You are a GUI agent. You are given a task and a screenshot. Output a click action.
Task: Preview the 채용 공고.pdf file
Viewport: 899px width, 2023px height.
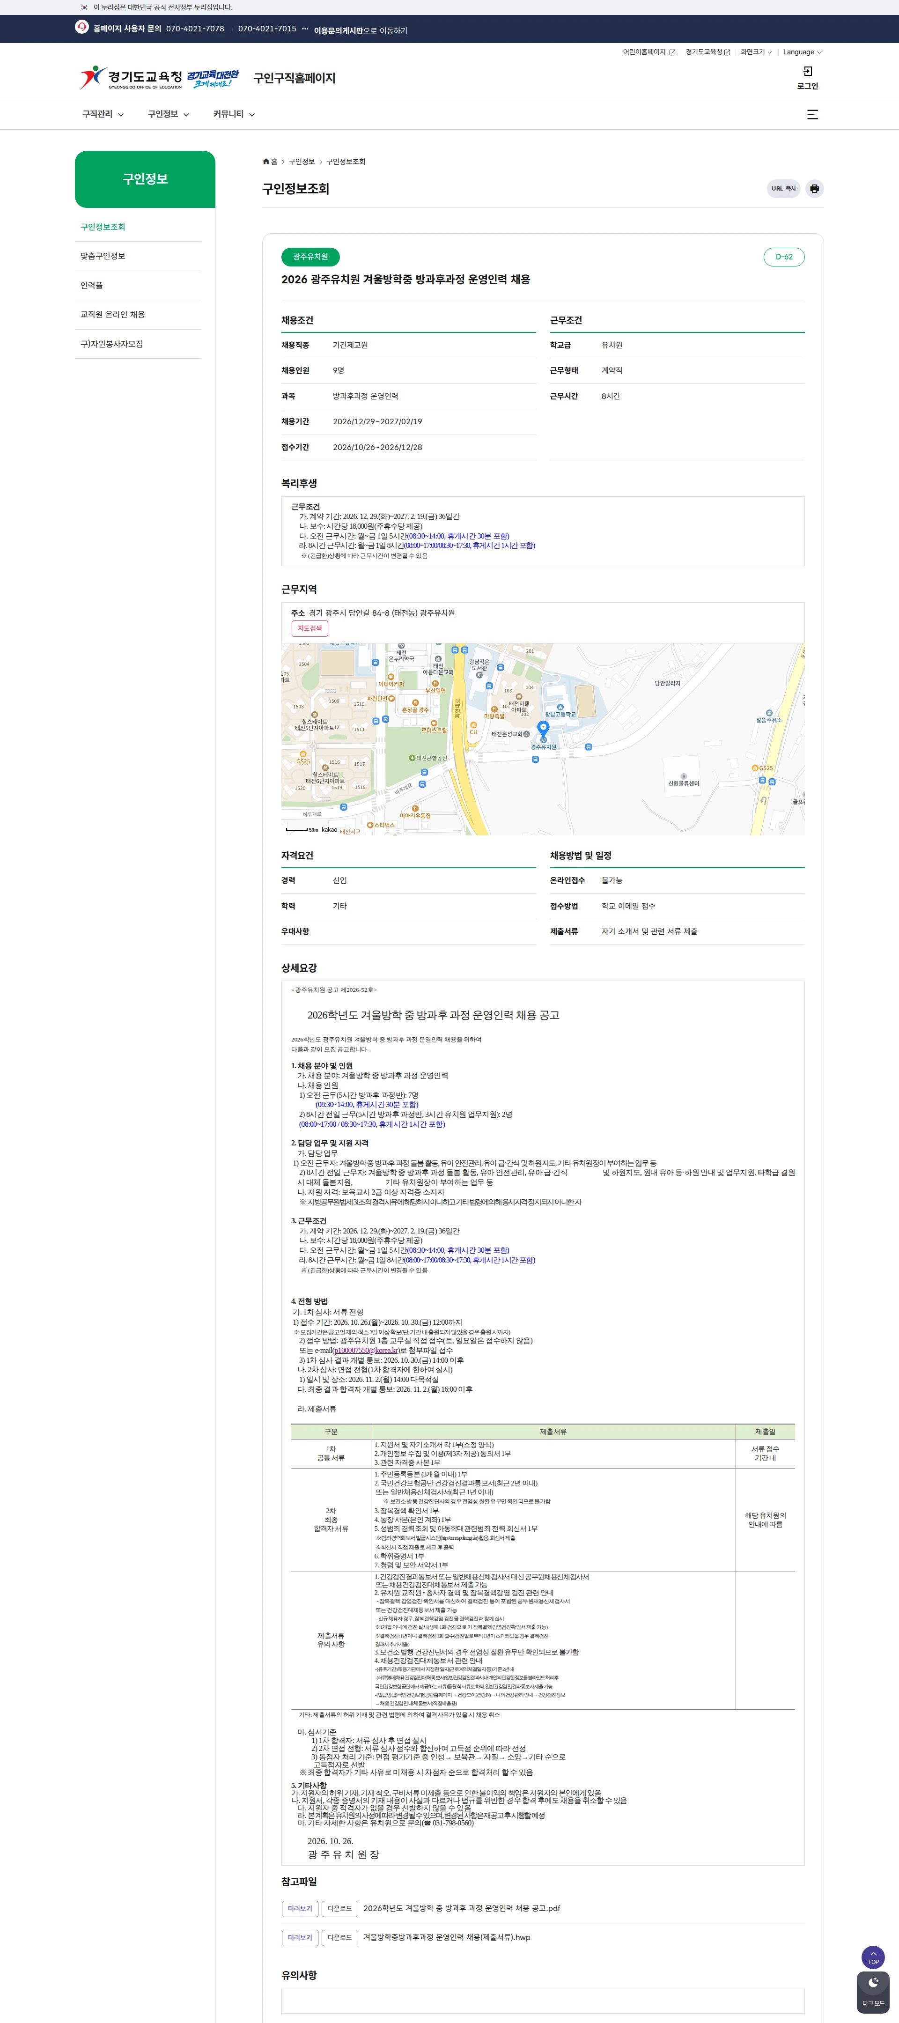coord(300,1908)
